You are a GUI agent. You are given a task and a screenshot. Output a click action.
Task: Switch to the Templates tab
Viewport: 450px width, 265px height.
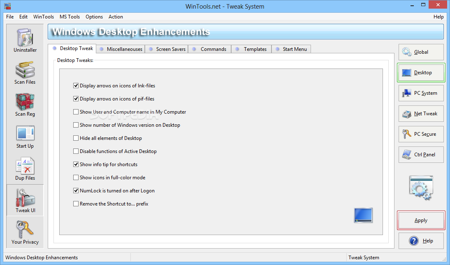pyautogui.click(x=251, y=49)
